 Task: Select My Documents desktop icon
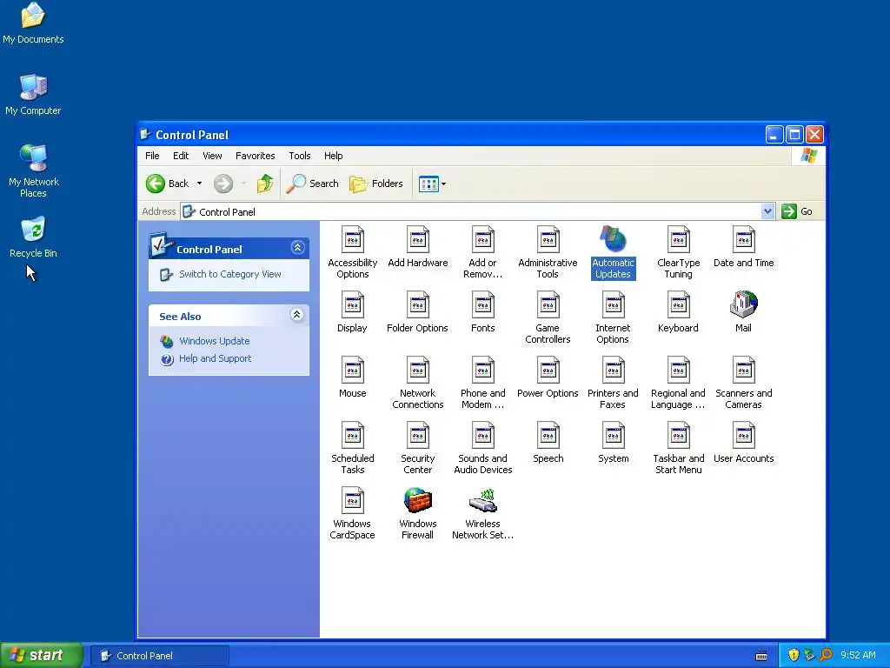[x=33, y=23]
